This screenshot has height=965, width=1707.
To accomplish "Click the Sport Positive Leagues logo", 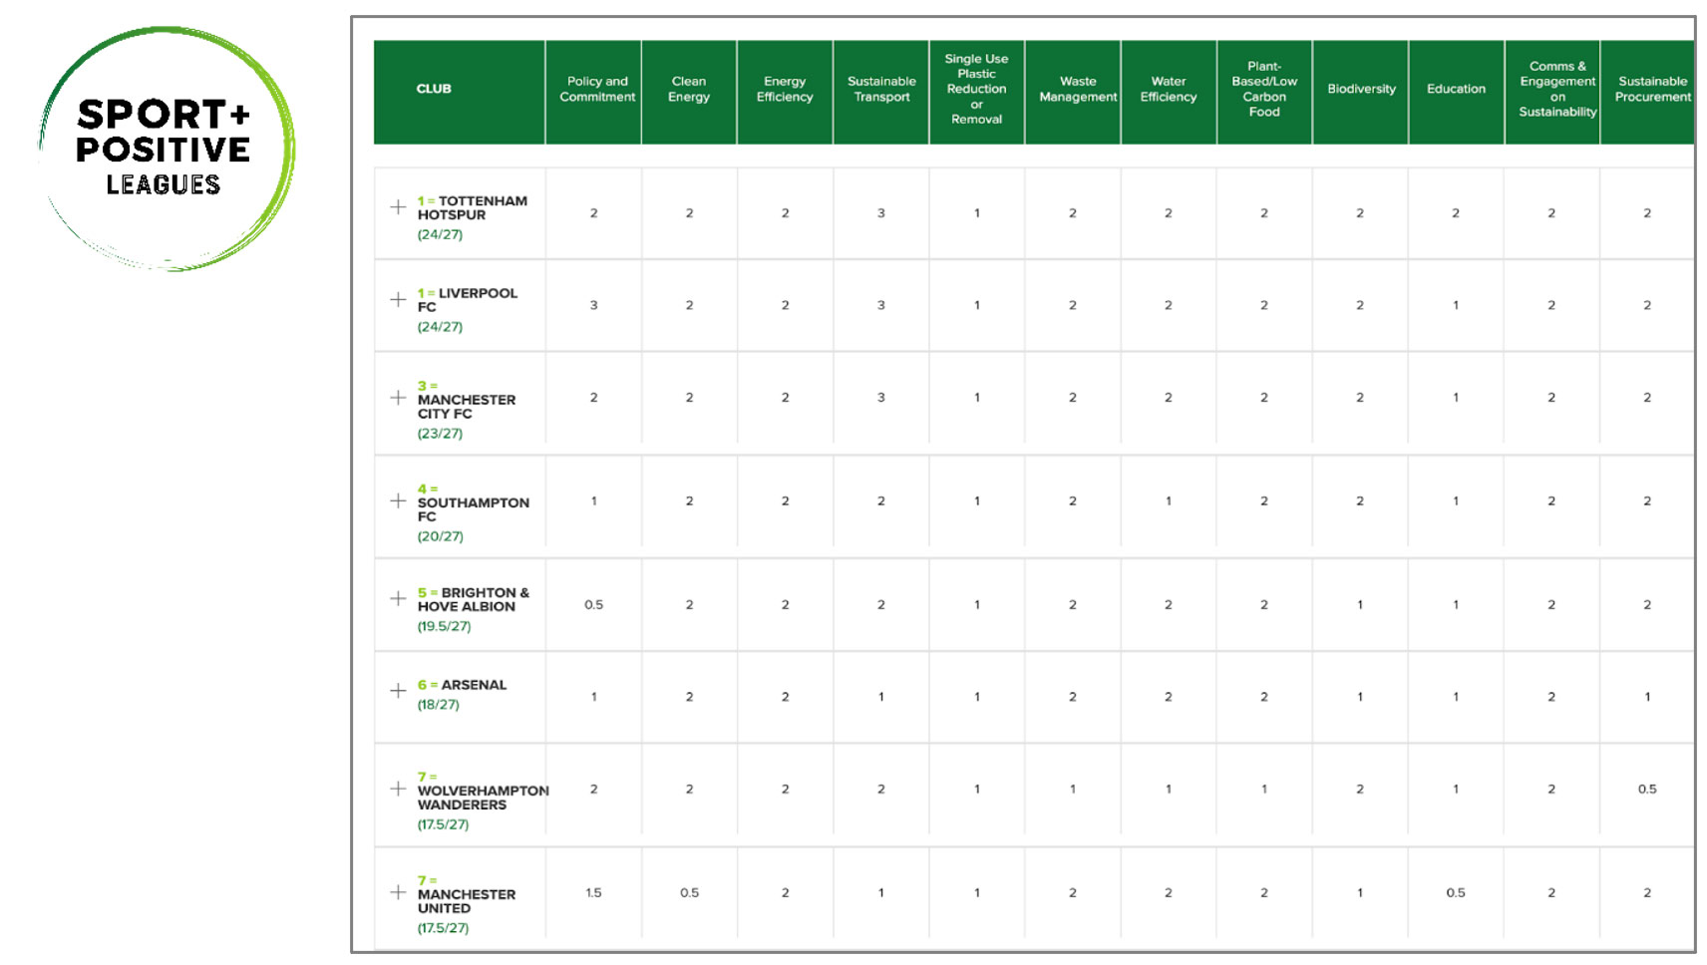I will coord(165,149).
